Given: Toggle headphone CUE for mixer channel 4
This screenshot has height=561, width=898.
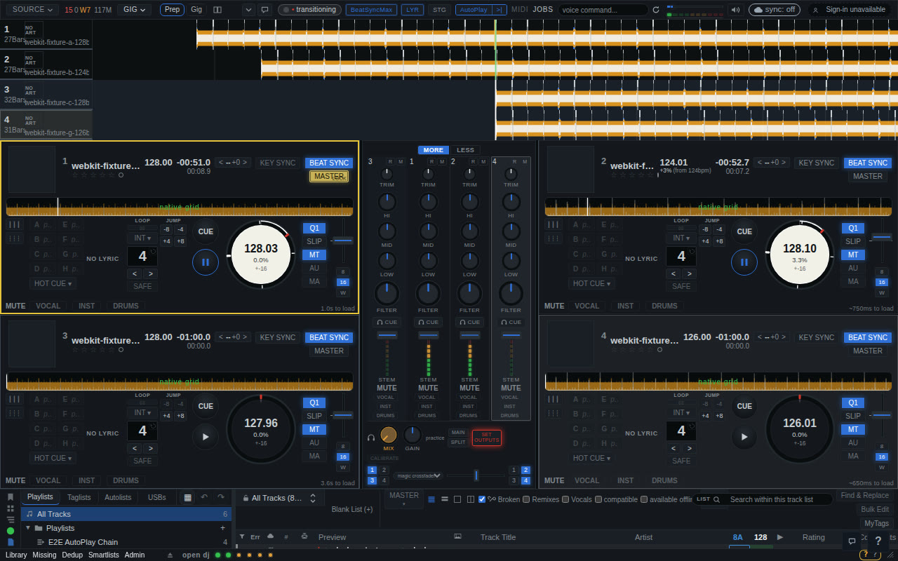Looking at the screenshot, I should coord(511,323).
